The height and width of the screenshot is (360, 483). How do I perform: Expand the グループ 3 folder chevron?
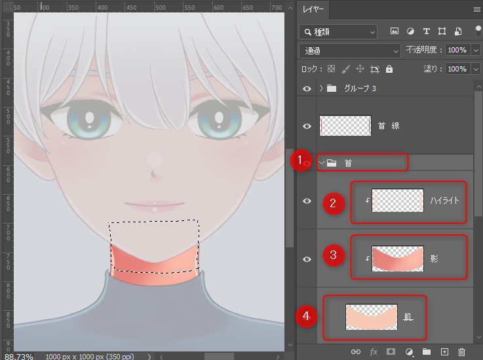tap(321, 88)
